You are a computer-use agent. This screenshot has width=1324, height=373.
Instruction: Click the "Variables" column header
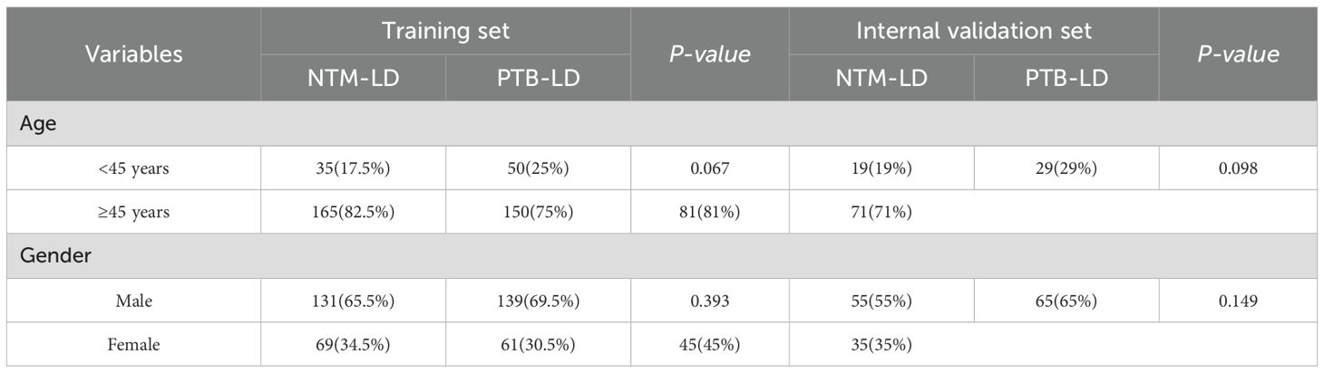[133, 54]
